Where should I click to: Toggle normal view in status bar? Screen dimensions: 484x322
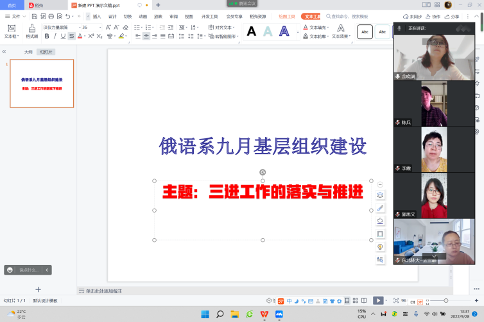pos(347,301)
